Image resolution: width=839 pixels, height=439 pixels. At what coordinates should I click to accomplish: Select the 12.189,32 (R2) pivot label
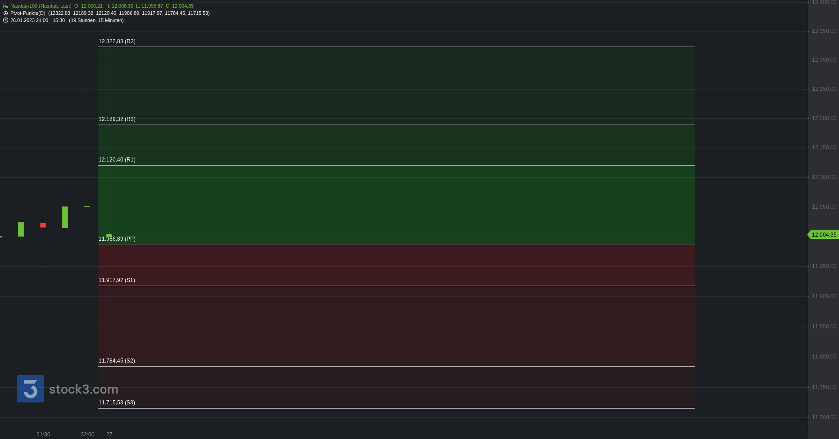point(117,119)
